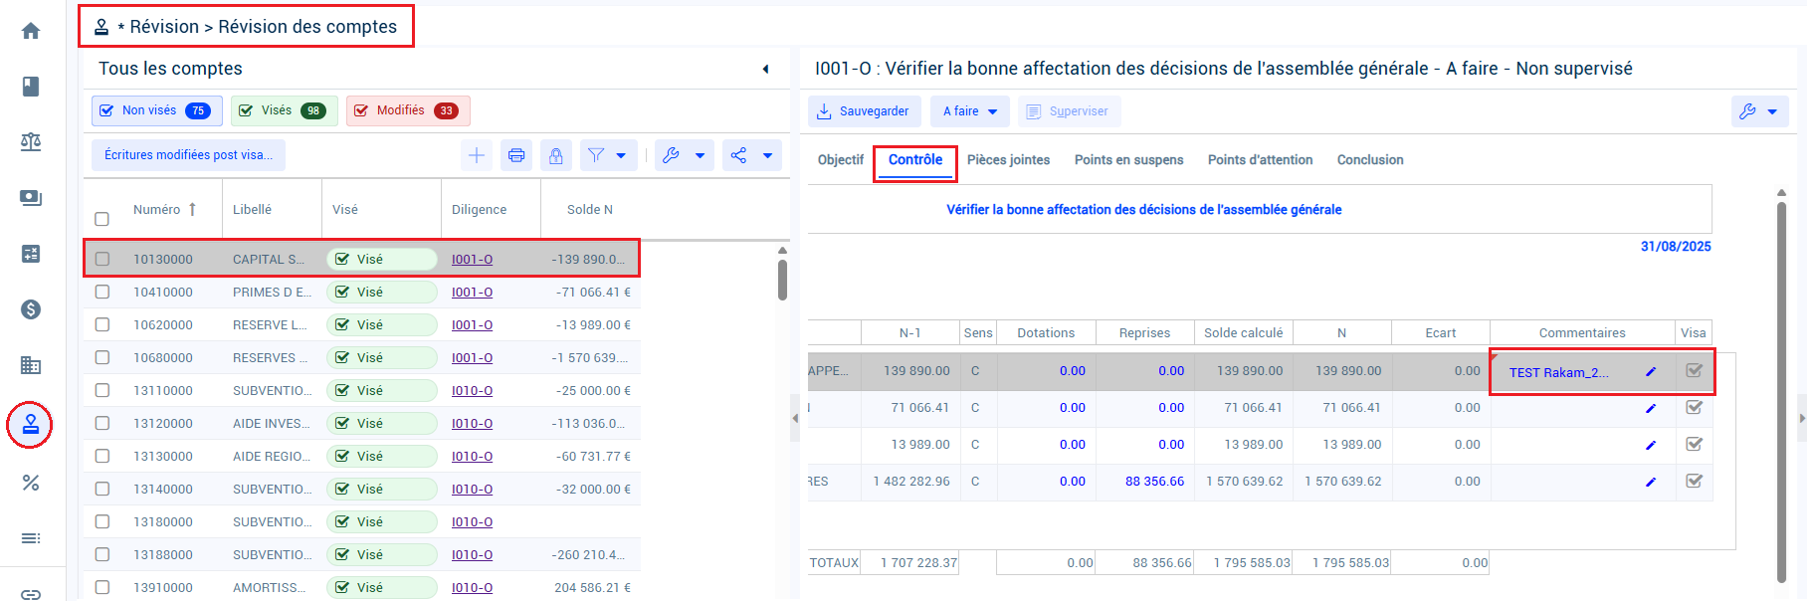Switch to the Points en suspens tab
The width and height of the screenshot is (1807, 601).
click(x=1128, y=159)
